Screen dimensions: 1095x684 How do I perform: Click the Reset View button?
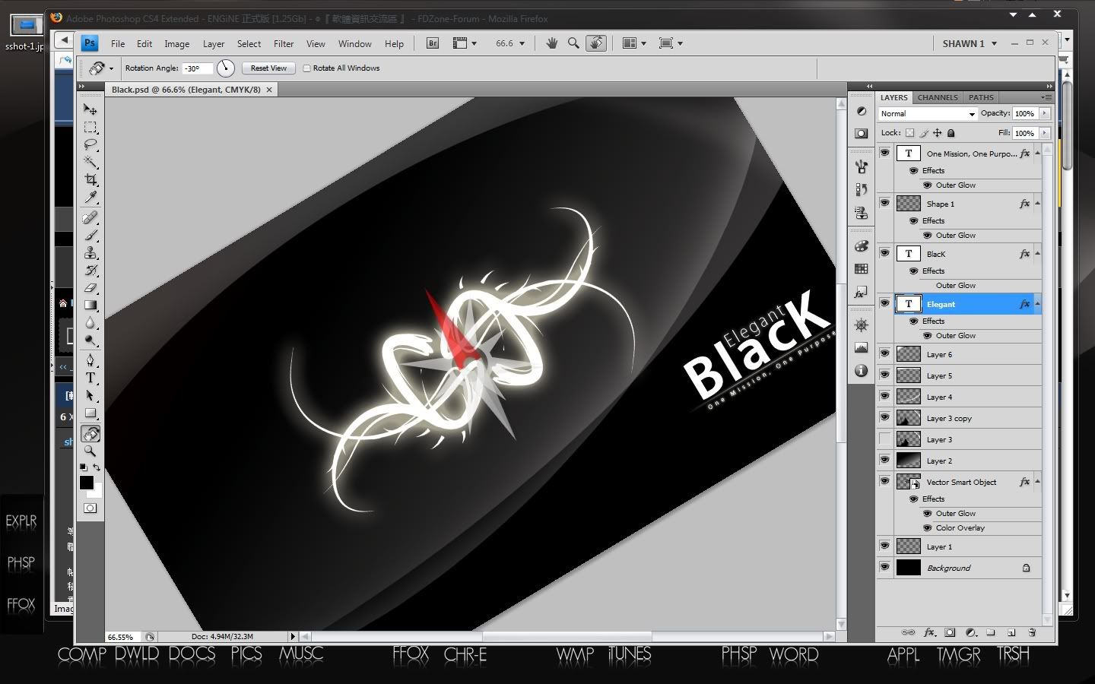pyautogui.click(x=268, y=68)
